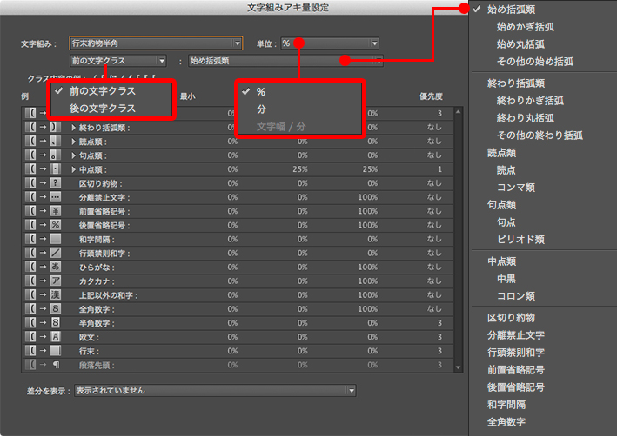Expand the 終わり括弧類 row triangle
The height and width of the screenshot is (436, 617).
[x=73, y=128]
